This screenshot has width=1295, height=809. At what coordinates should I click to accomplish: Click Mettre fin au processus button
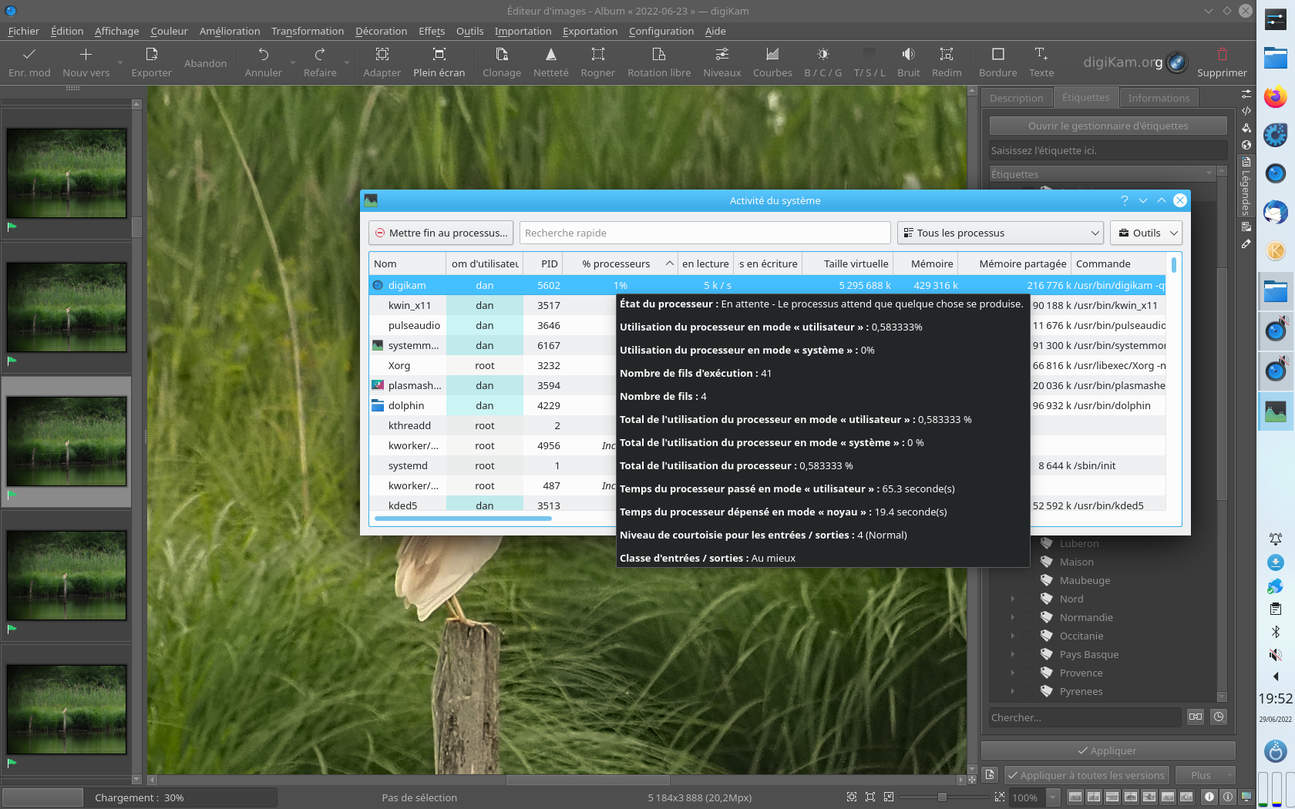(x=442, y=233)
